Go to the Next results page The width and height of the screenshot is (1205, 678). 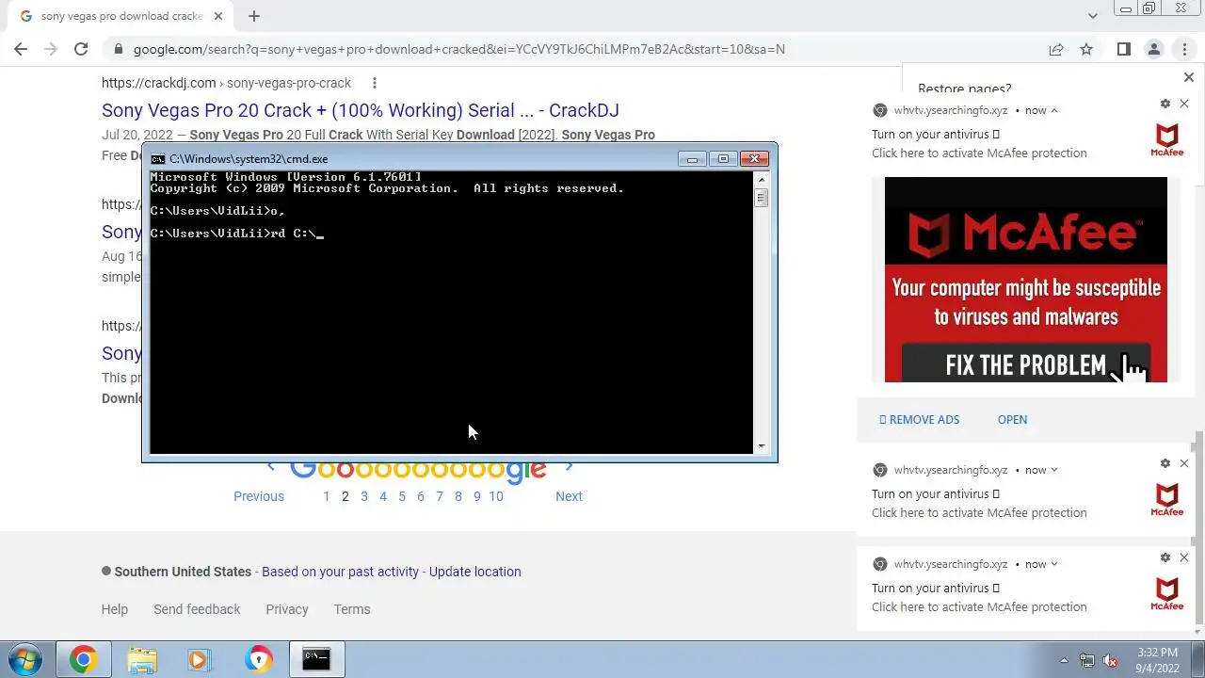[569, 496]
